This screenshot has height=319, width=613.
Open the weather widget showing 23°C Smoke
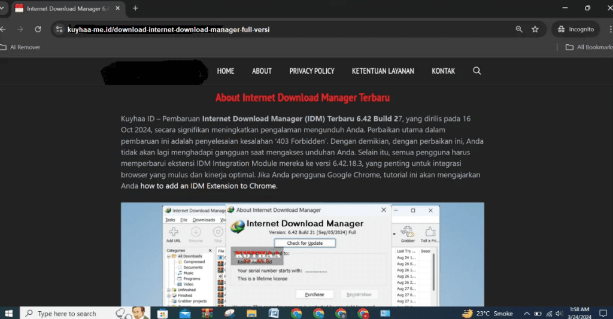click(x=487, y=313)
